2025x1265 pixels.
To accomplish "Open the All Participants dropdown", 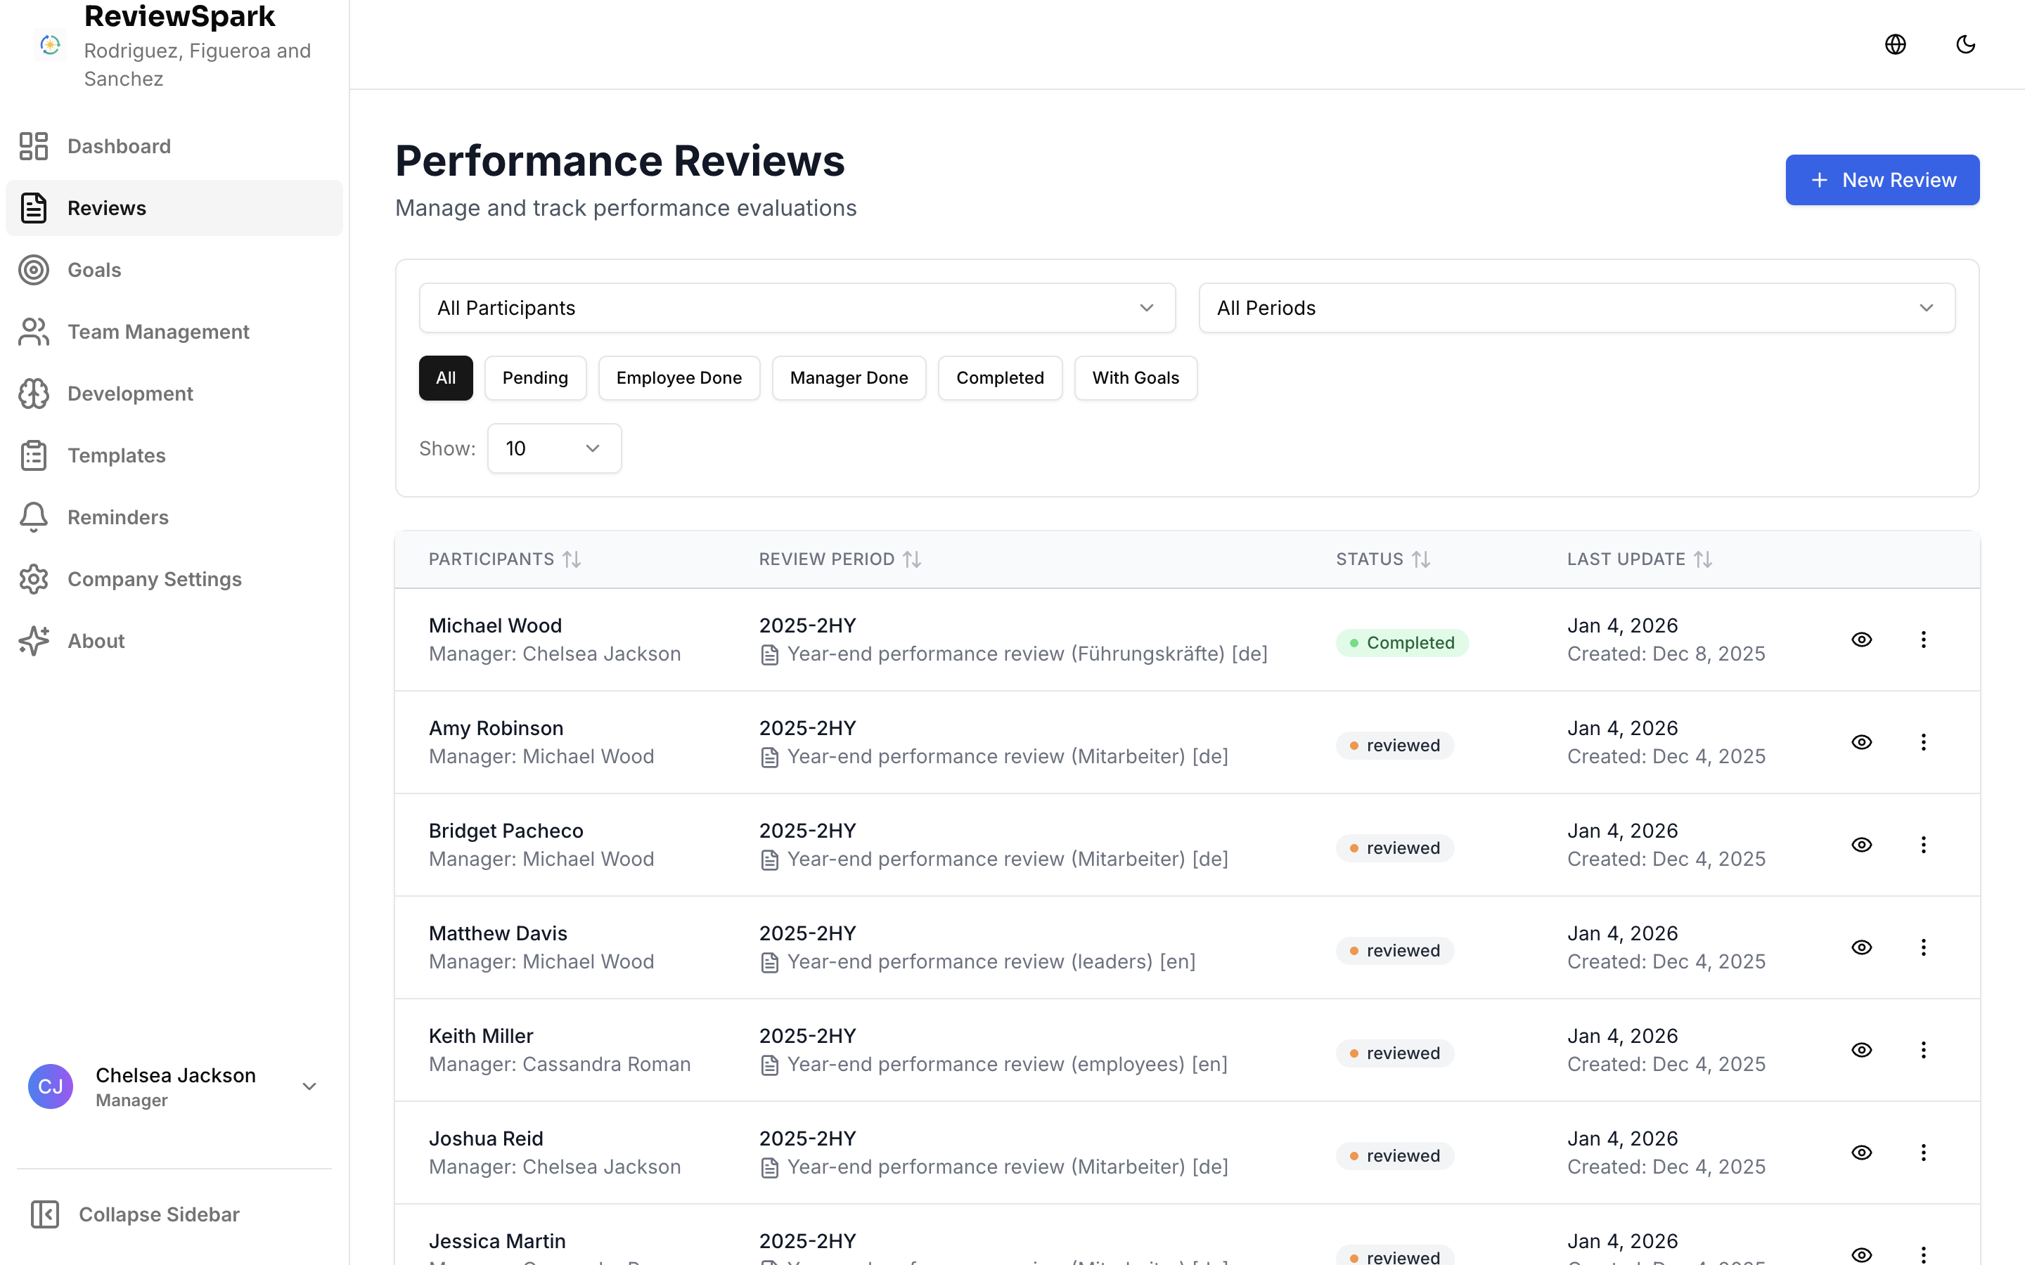I will 796,307.
